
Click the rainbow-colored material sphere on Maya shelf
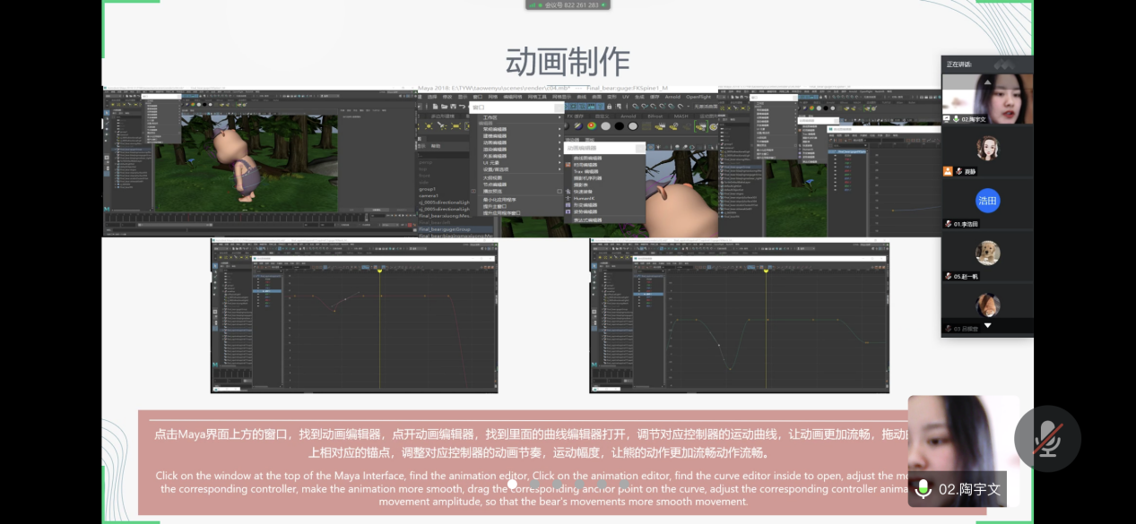(592, 126)
